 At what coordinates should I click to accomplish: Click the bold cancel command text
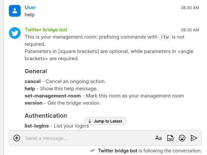pos(32,81)
